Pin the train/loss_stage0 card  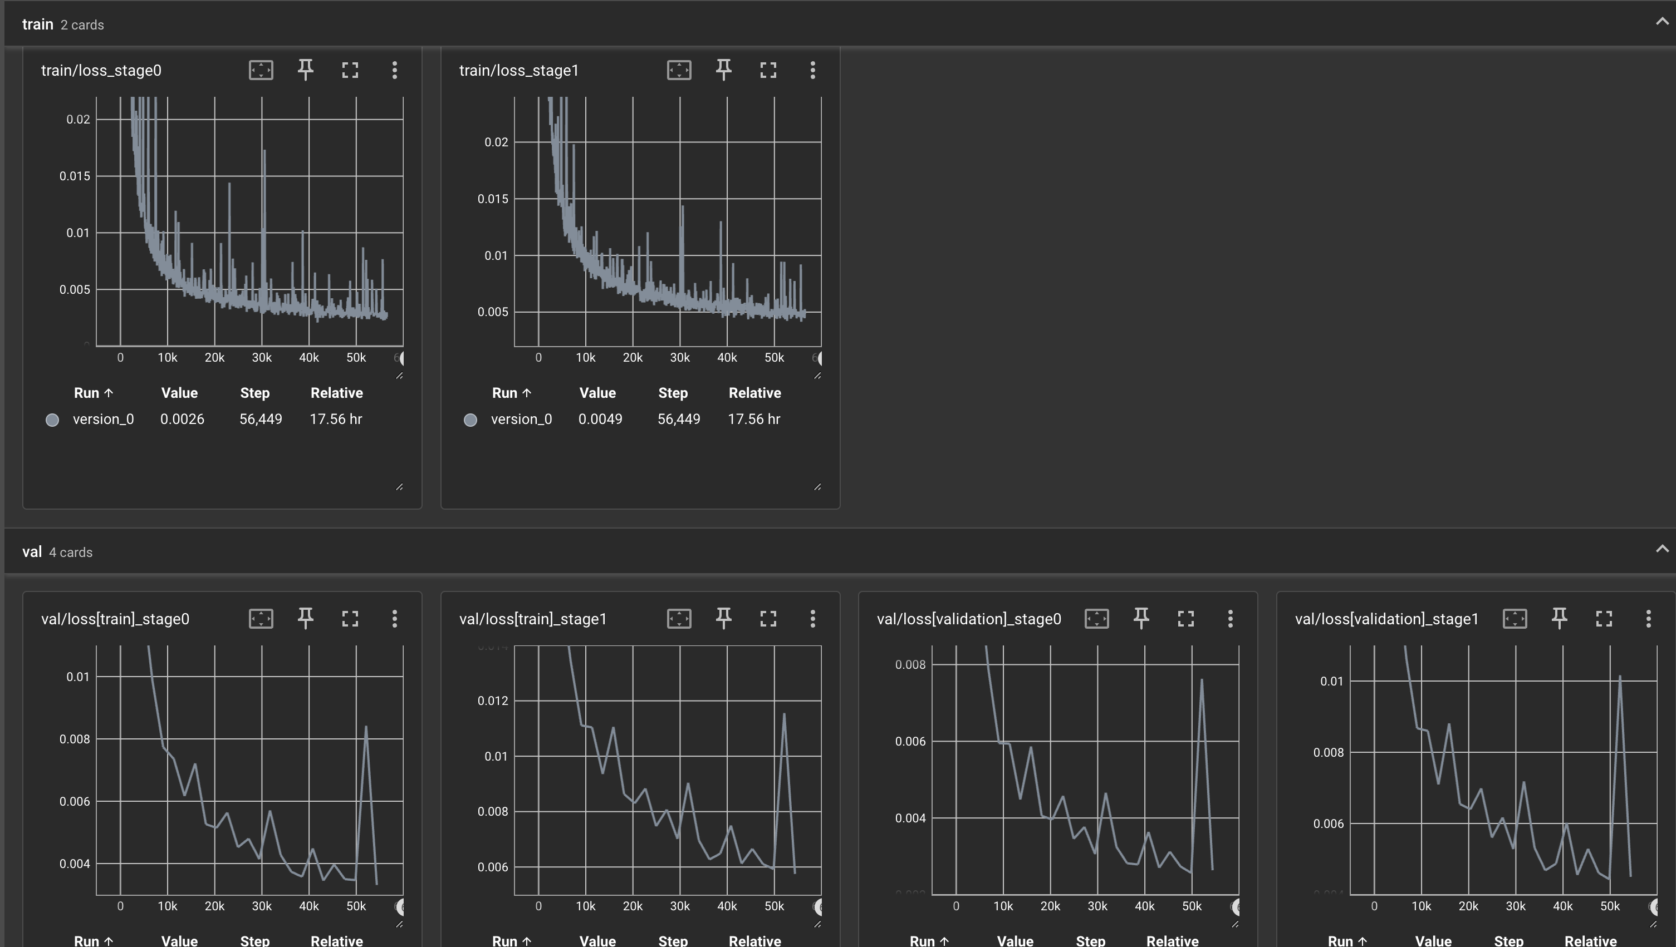(x=305, y=70)
